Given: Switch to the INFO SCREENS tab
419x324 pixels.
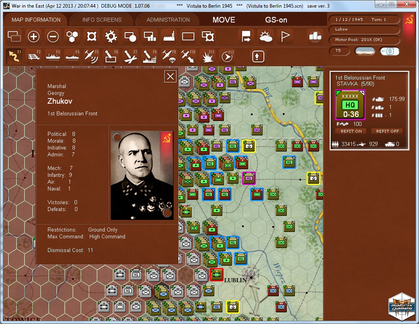Looking at the screenshot, I should coord(102,20).
